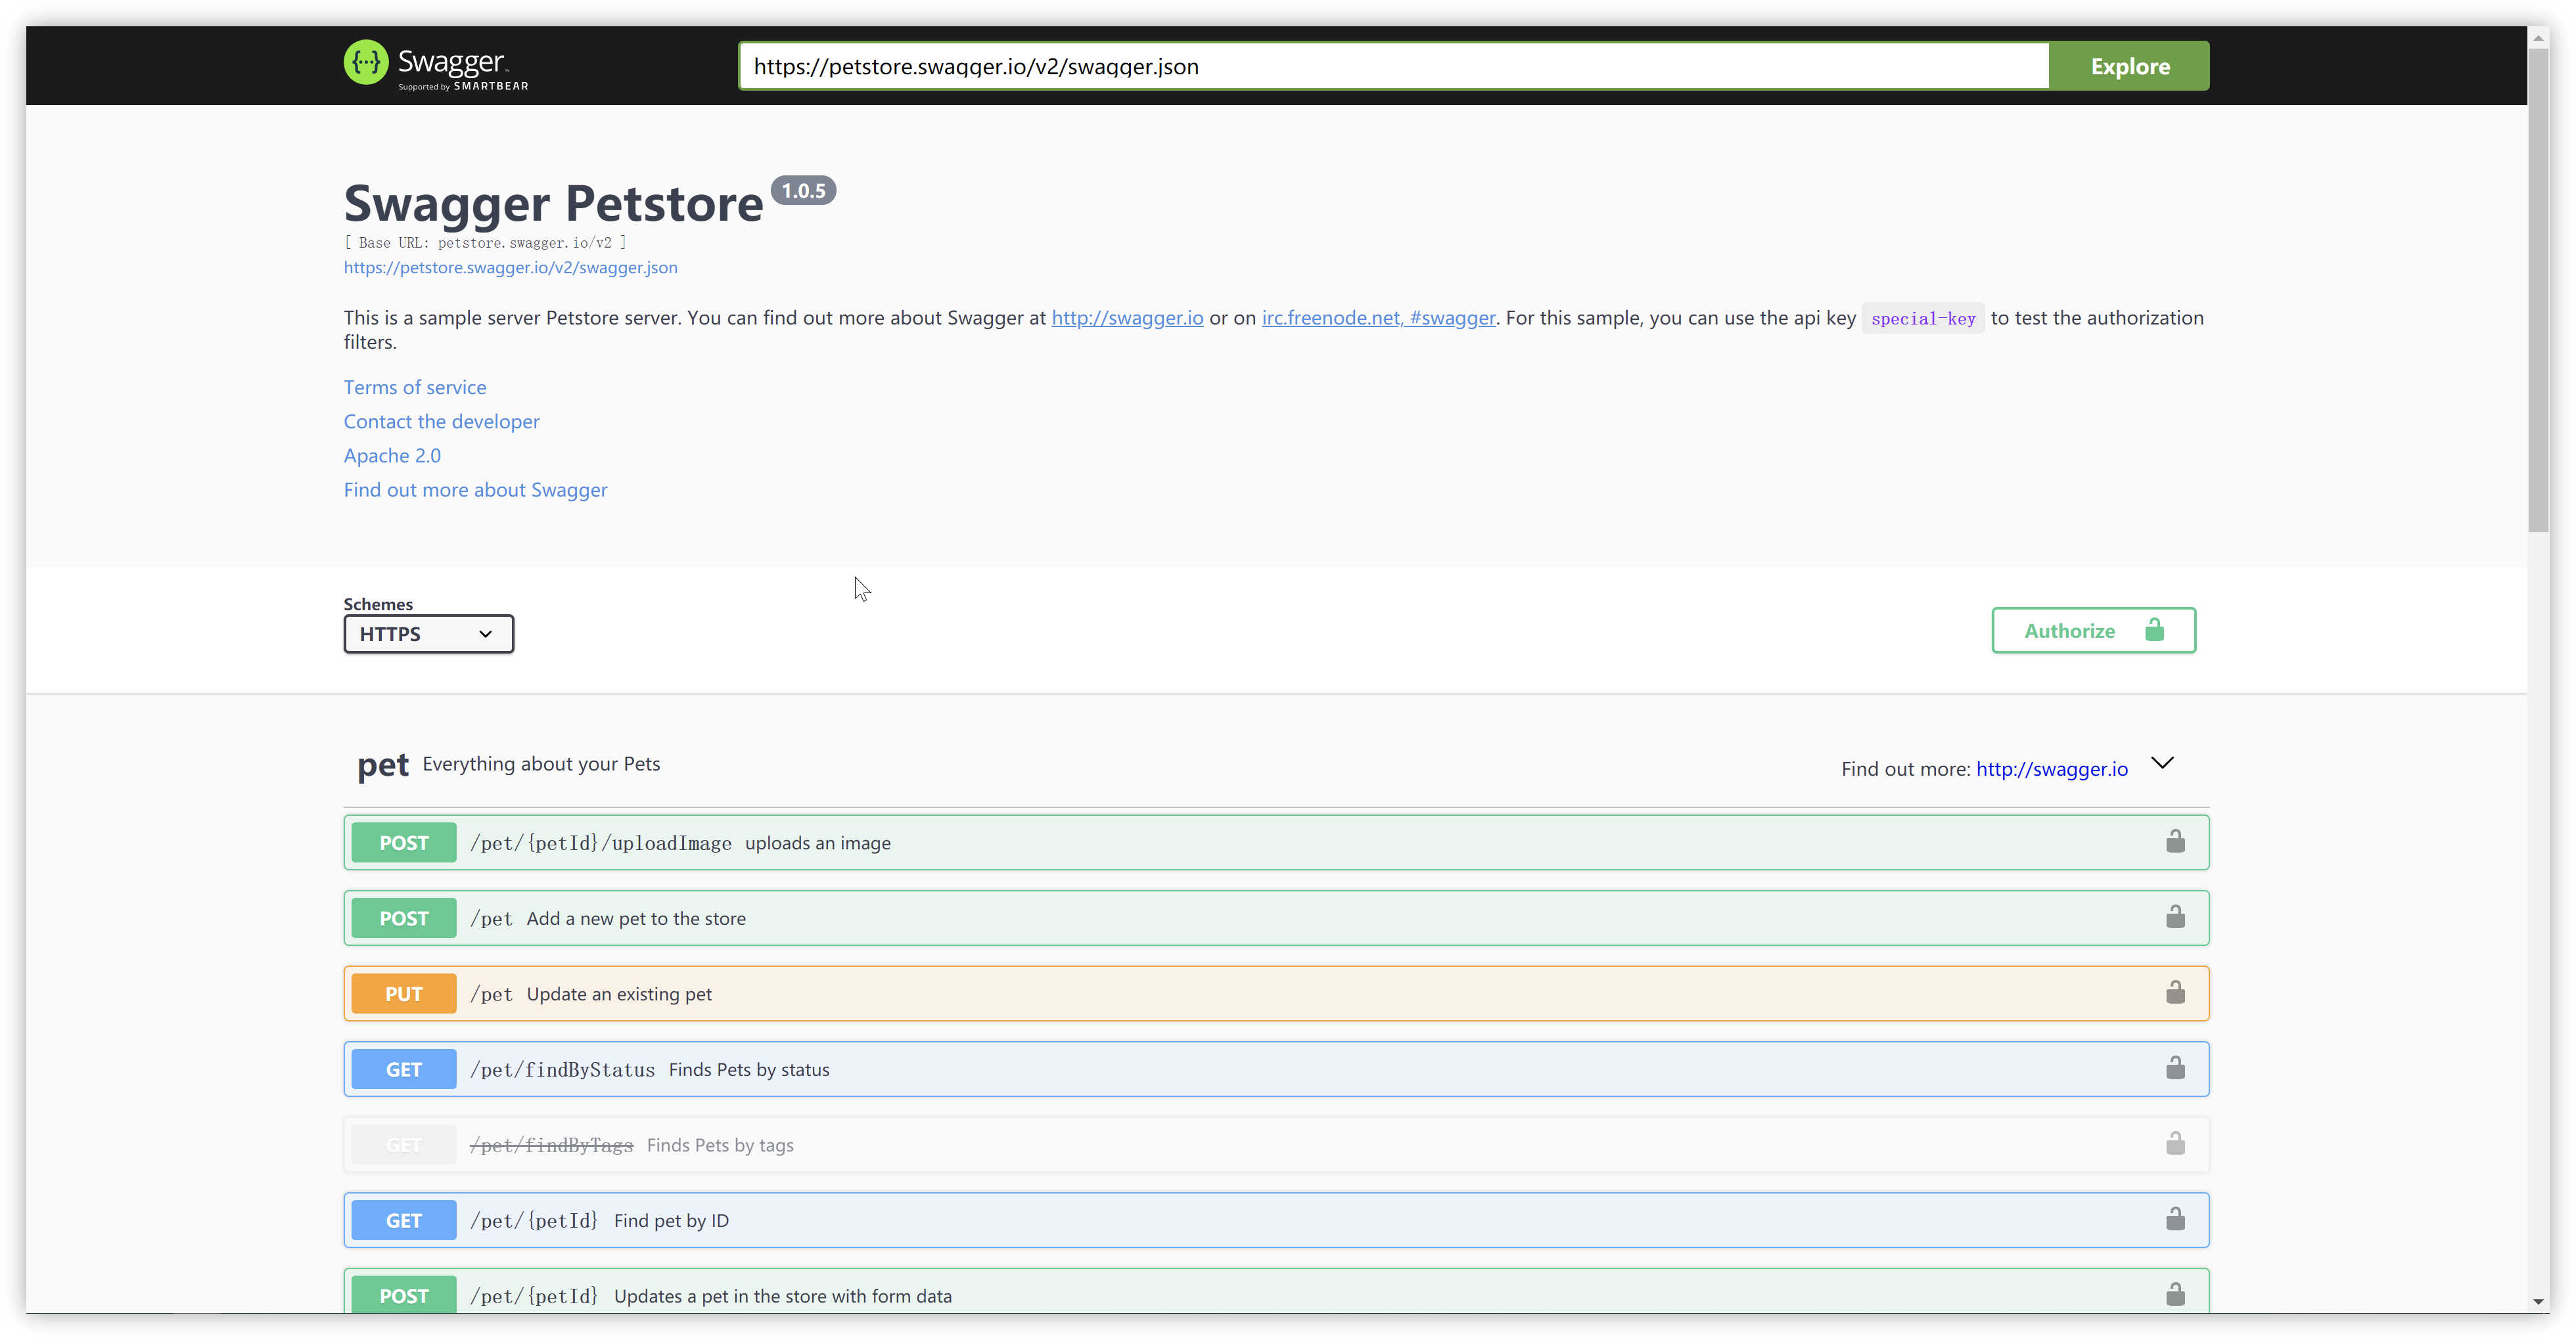Open the Apache 2.0 license link

tap(392, 456)
